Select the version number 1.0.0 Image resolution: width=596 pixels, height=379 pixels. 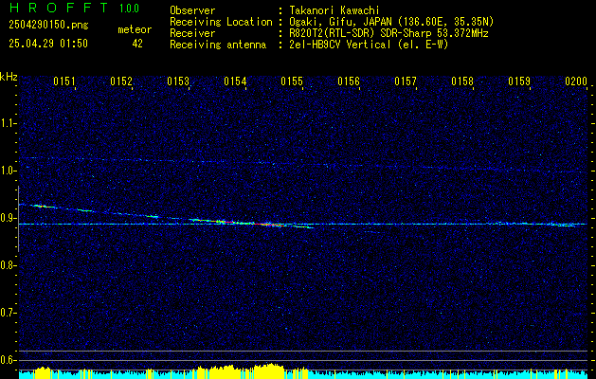(129, 9)
